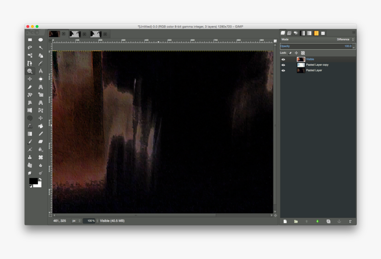Select the Text tool

coord(30,126)
